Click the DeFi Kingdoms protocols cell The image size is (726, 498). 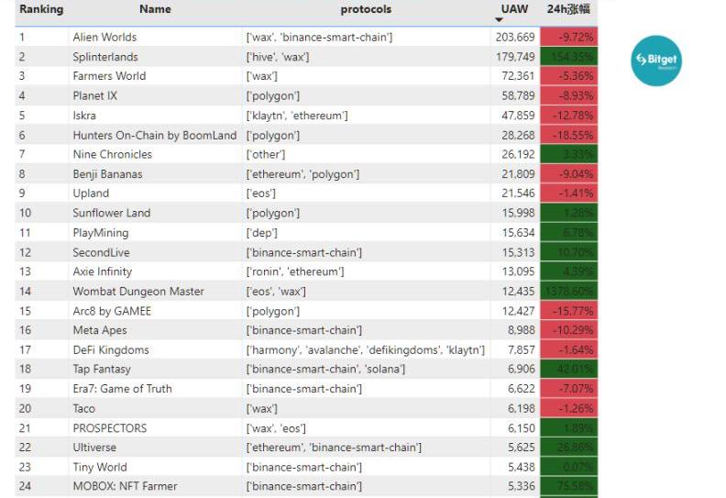pos(366,350)
